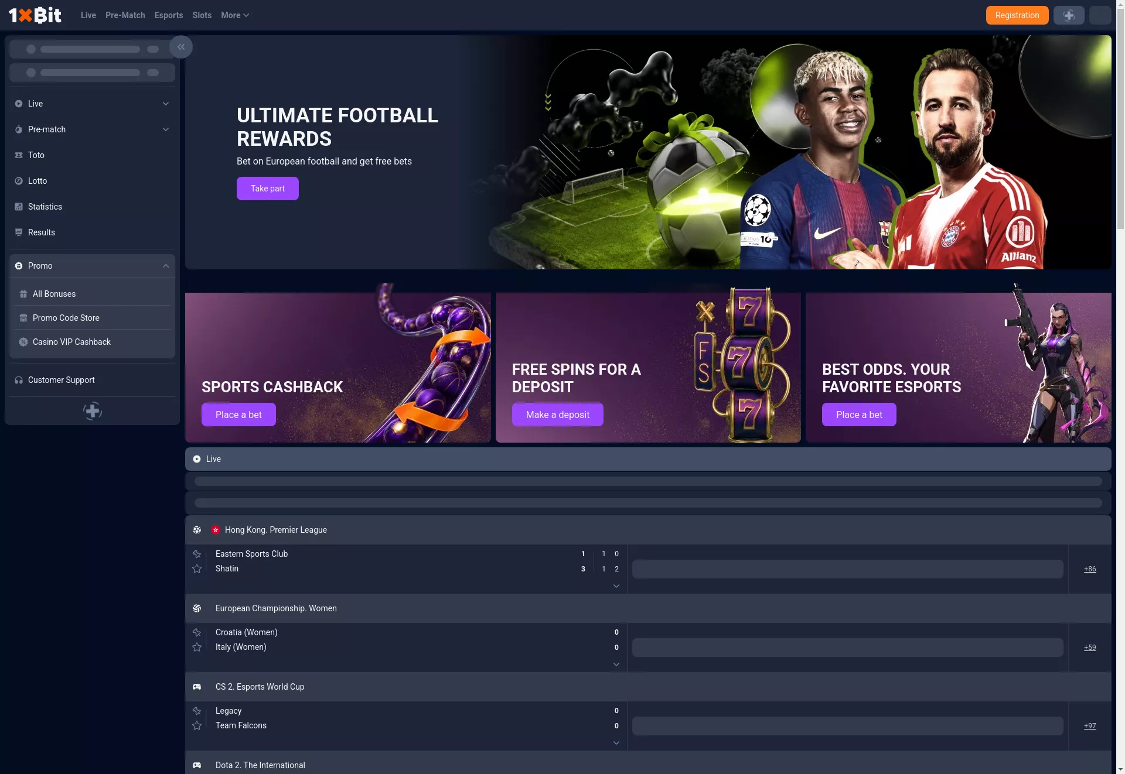Screen dimensions: 1125x774
Task: Go to Slots in the top navigation
Action: (202, 15)
